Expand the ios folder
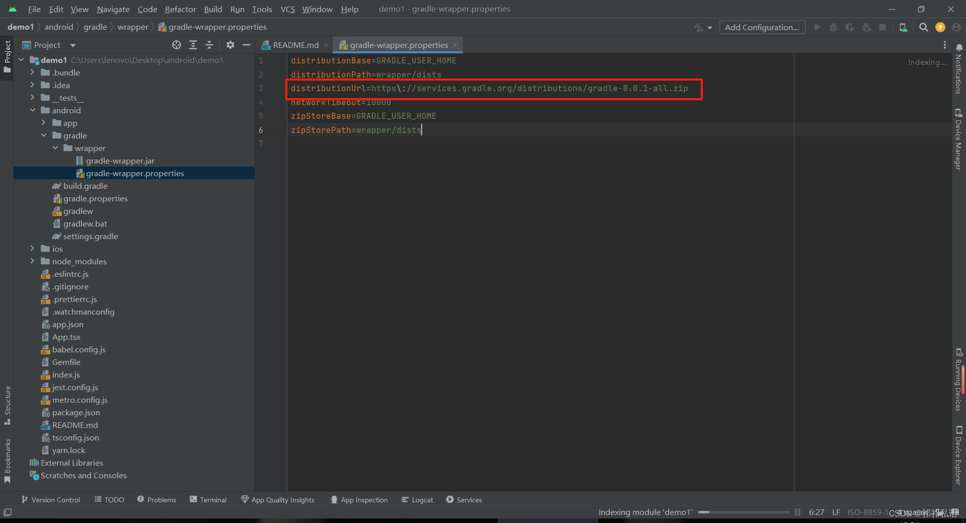 tap(33, 249)
